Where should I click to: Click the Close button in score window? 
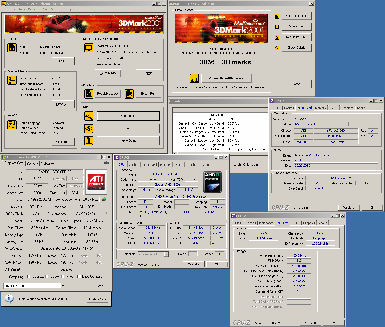[x=296, y=84]
